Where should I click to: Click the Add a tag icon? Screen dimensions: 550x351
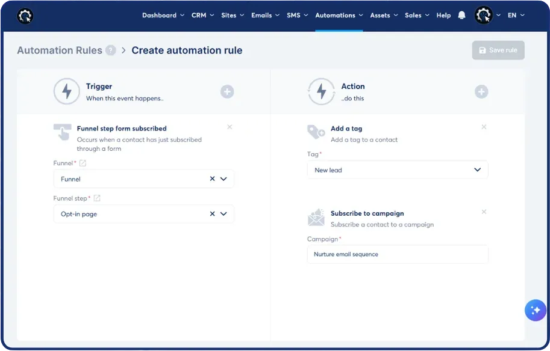click(316, 132)
